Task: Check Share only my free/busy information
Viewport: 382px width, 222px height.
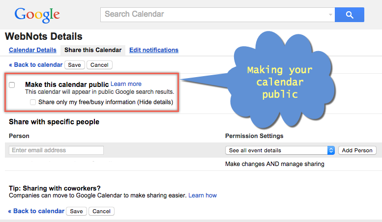Action: 33,102
